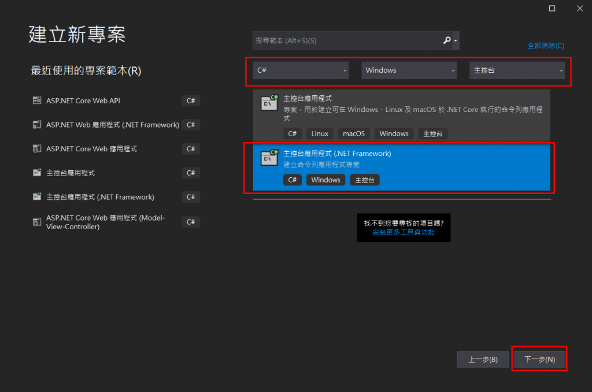This screenshot has width=592, height=392.
Task: Click the .NET Framework console template icon
Action: coord(269,158)
